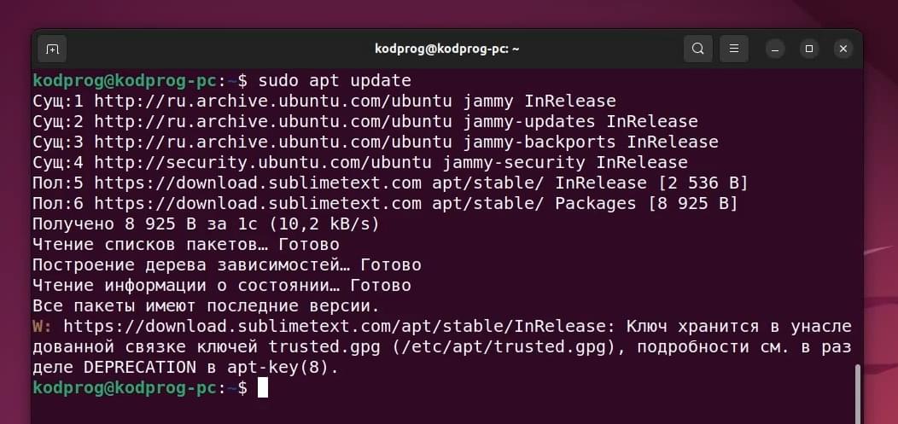Click the 'sudo apt update' command text
The image size is (898, 424).
[335, 81]
